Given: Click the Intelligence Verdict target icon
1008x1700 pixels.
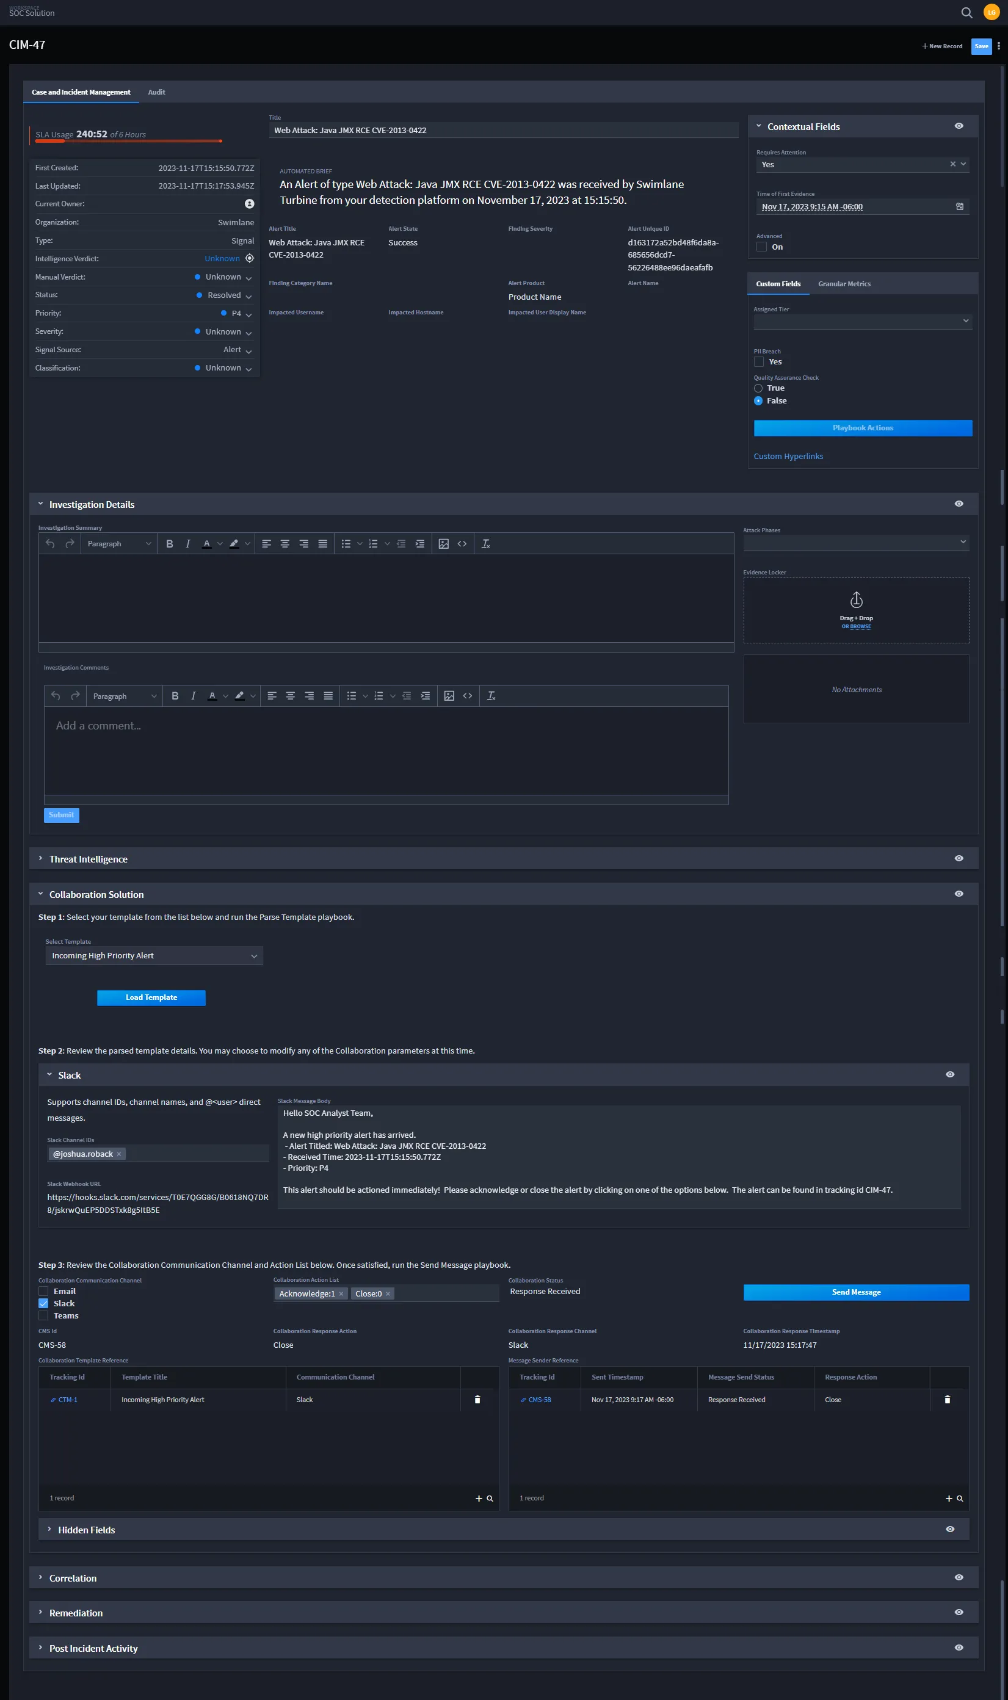Looking at the screenshot, I should click(249, 259).
